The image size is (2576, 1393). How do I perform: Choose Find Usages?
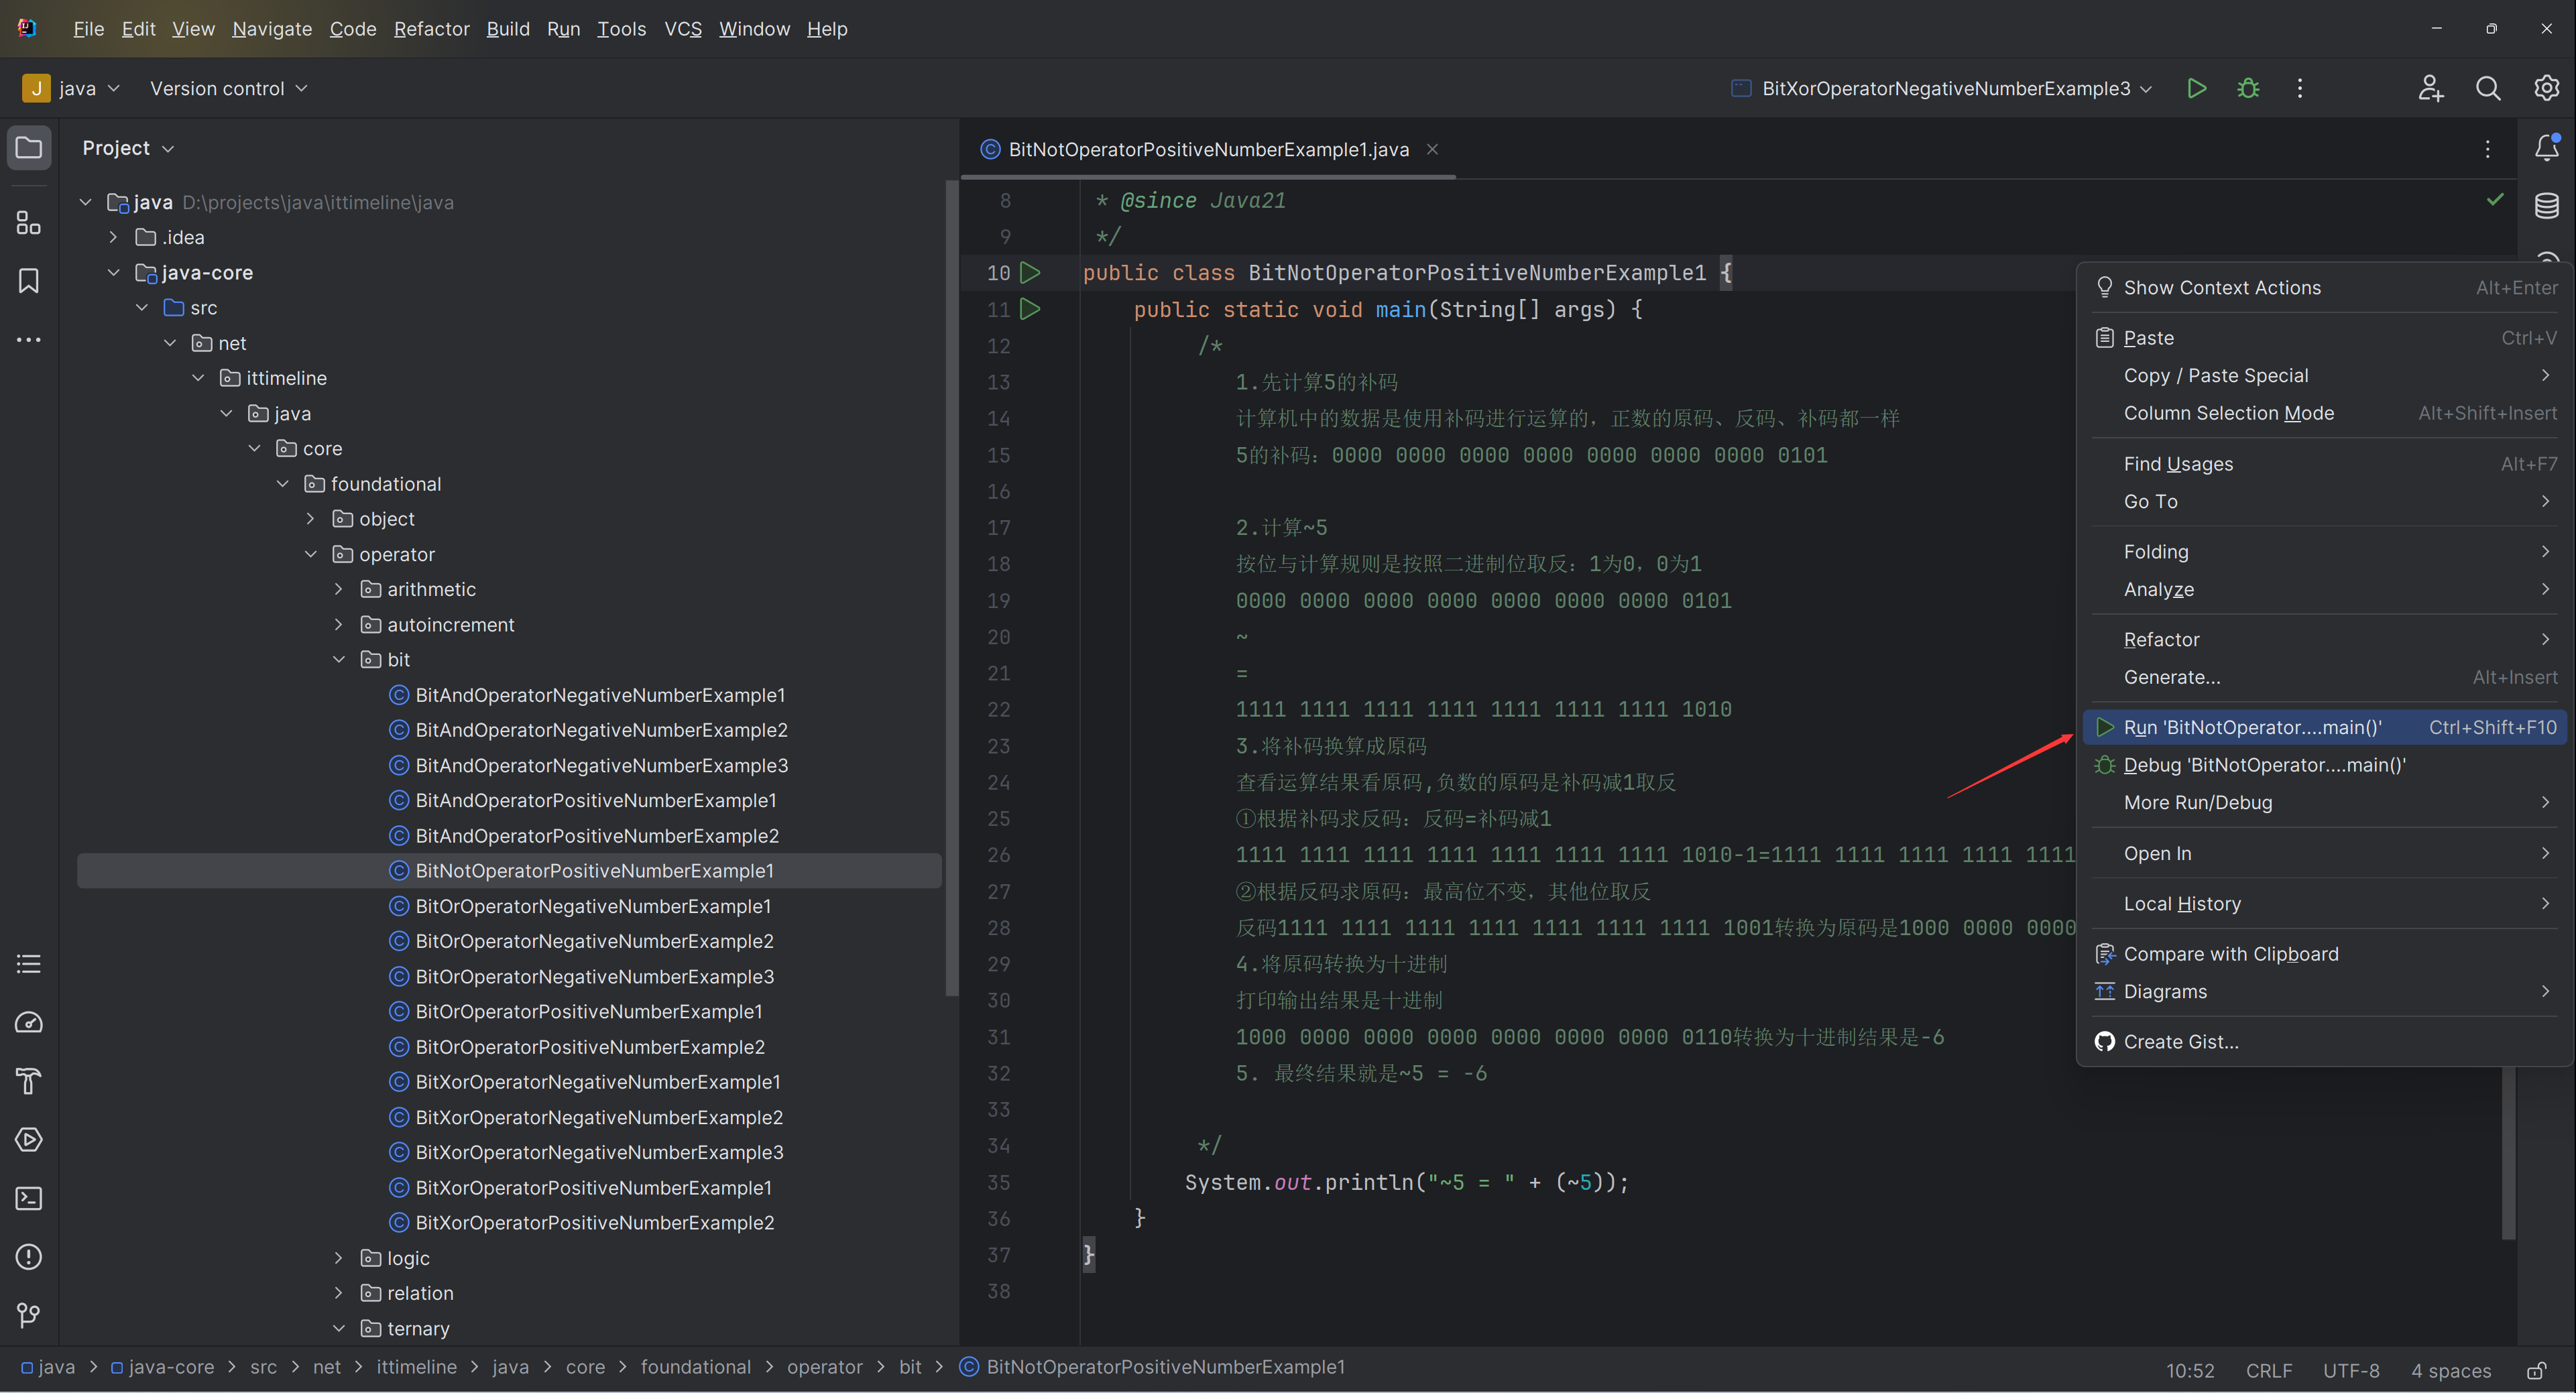click(x=2325, y=464)
